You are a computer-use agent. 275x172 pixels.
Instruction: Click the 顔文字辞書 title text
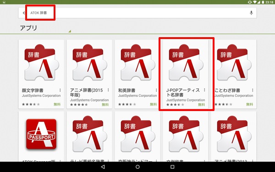[33, 90]
